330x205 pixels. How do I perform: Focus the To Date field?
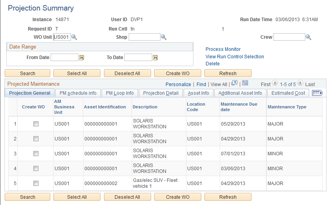138,57
